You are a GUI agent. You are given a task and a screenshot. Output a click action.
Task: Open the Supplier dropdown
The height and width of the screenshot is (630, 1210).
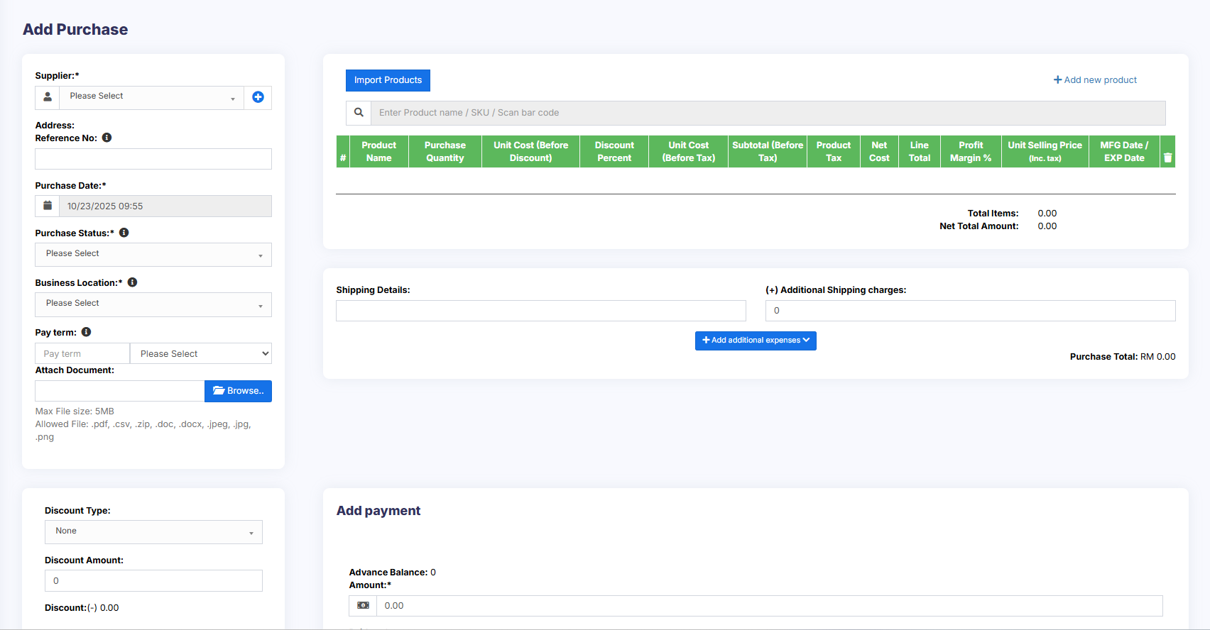pos(151,97)
